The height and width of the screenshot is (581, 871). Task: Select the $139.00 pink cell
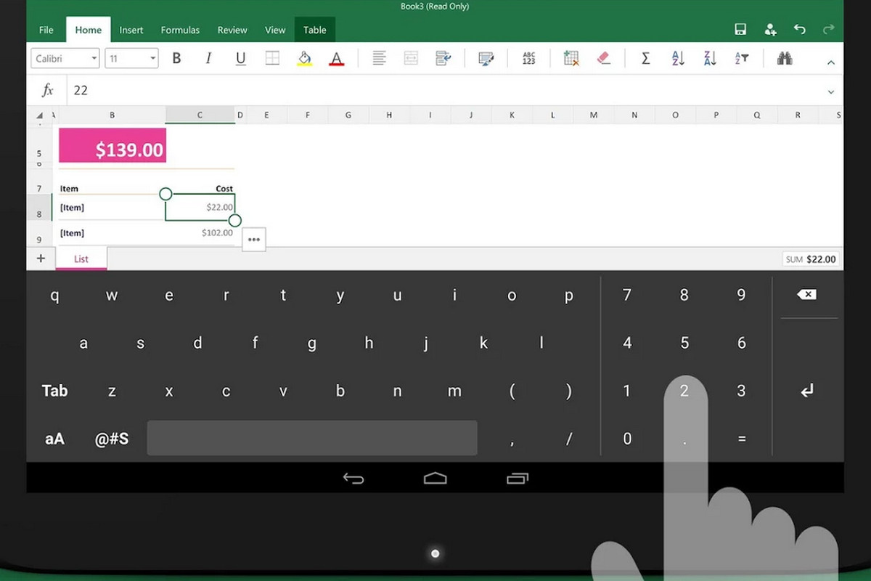(113, 145)
